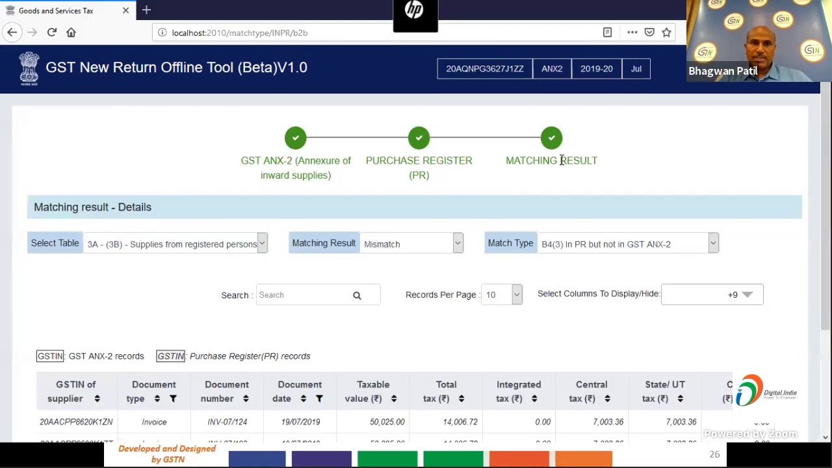Filter the Document type column
The width and height of the screenshot is (832, 468).
pos(173,399)
